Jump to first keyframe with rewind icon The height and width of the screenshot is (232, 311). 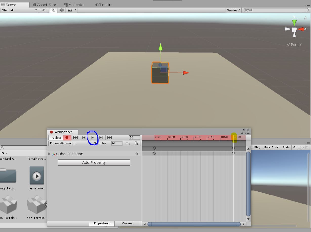click(x=75, y=138)
